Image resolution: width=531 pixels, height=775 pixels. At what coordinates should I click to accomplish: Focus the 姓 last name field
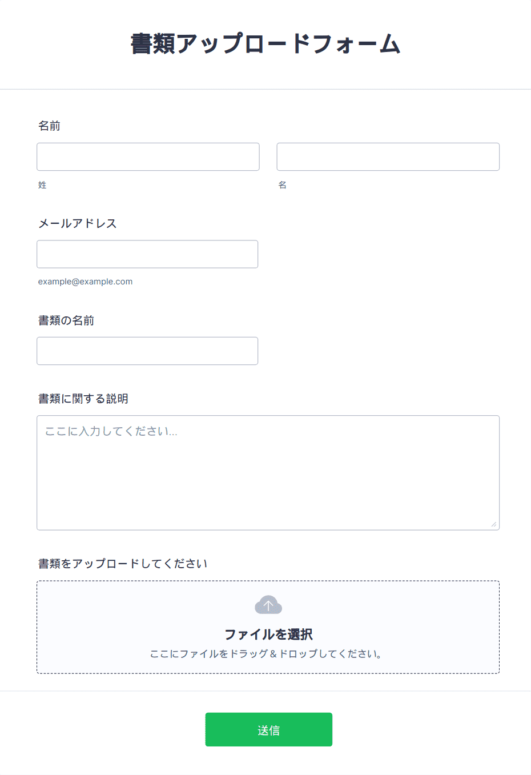click(x=148, y=156)
